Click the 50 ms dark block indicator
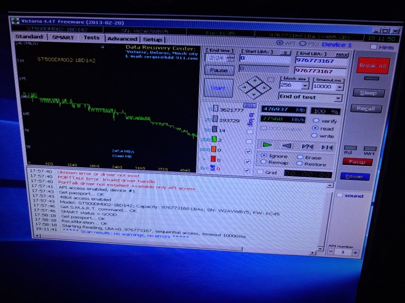Viewport: 405px width, 303px height. (x=214, y=129)
